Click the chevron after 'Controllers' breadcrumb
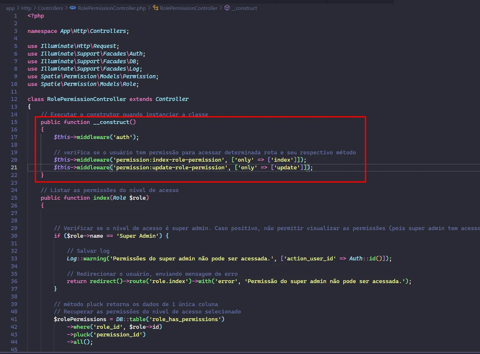Screen dimensions: 480x354 pyautogui.click(x=66, y=8)
